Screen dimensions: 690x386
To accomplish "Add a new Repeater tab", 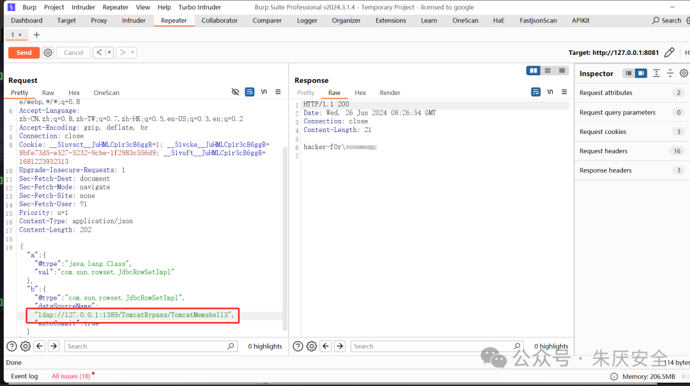I will (x=36, y=34).
